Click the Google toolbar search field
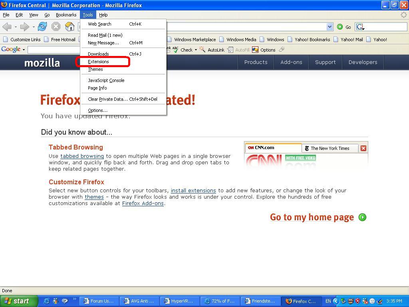 [54, 50]
